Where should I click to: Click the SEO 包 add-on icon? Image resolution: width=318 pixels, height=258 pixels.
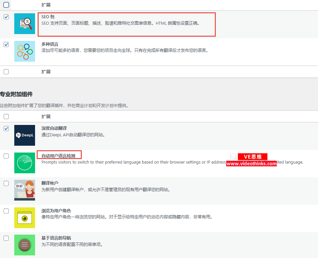pos(25,24)
